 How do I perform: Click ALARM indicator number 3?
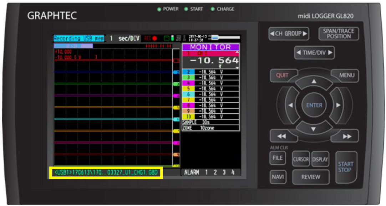224,172
